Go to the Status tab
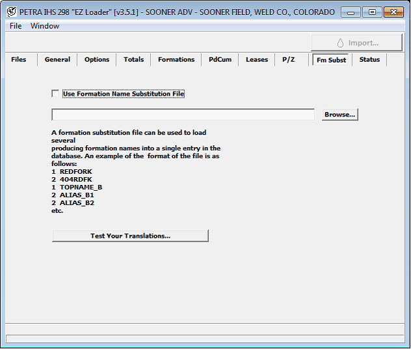The image size is (411, 349). [369, 59]
